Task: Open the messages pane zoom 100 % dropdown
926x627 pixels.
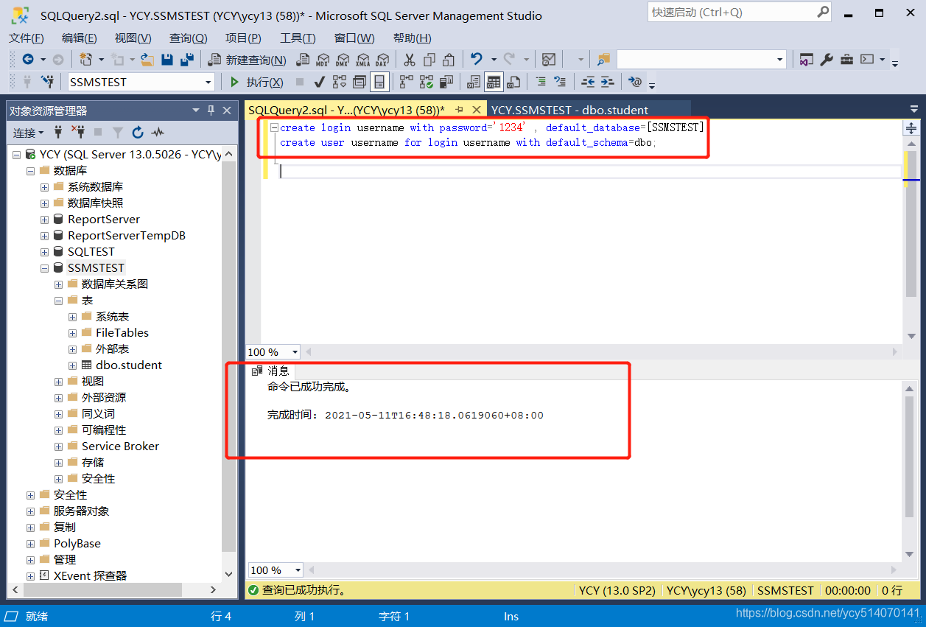Action: 298,570
